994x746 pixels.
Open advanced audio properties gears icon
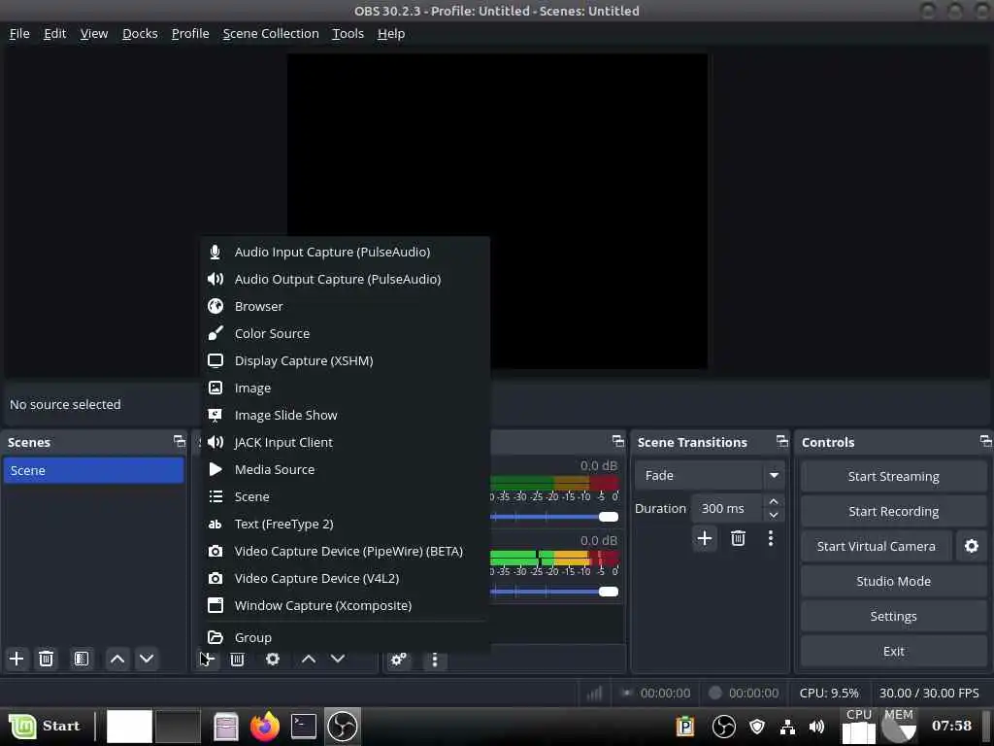click(x=399, y=660)
